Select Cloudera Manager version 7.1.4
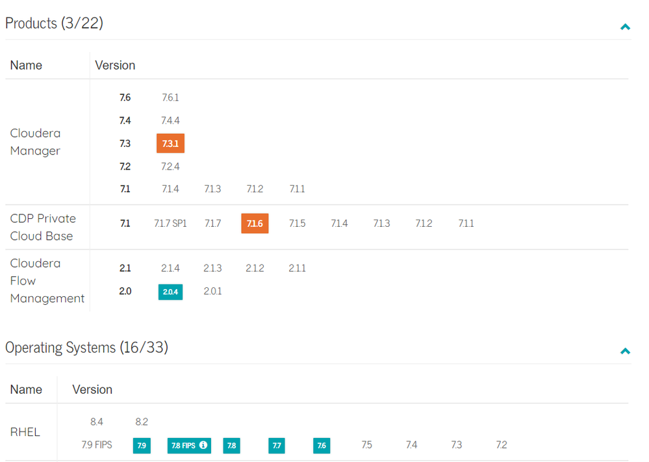This screenshot has height=462, width=649. tap(170, 189)
